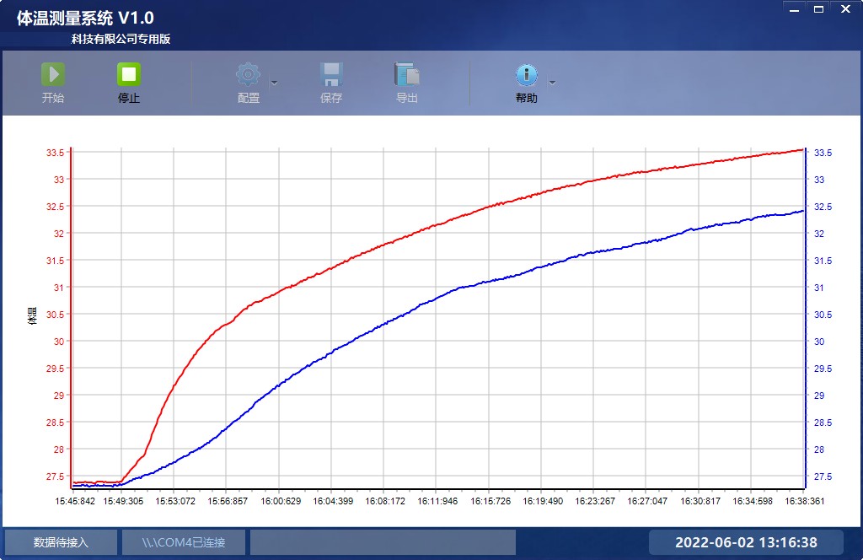Click the blue right-axis 28 label
863x560 pixels.
pos(819,450)
